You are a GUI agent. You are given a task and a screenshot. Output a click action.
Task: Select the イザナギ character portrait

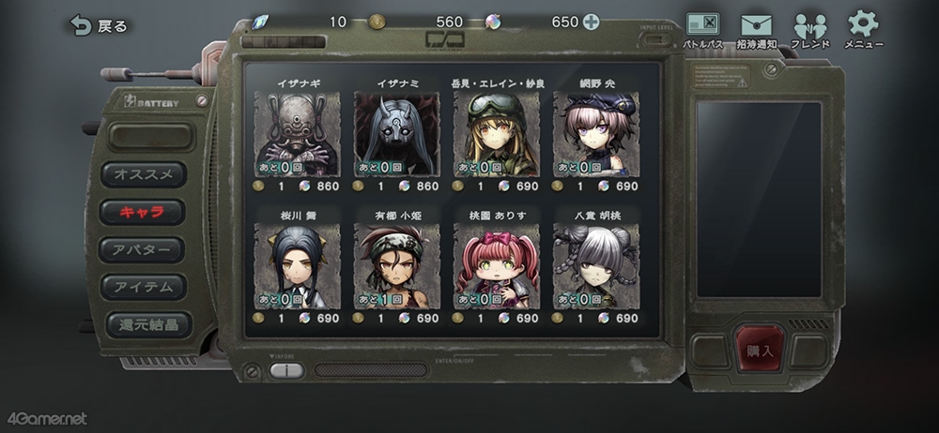pos(298,134)
